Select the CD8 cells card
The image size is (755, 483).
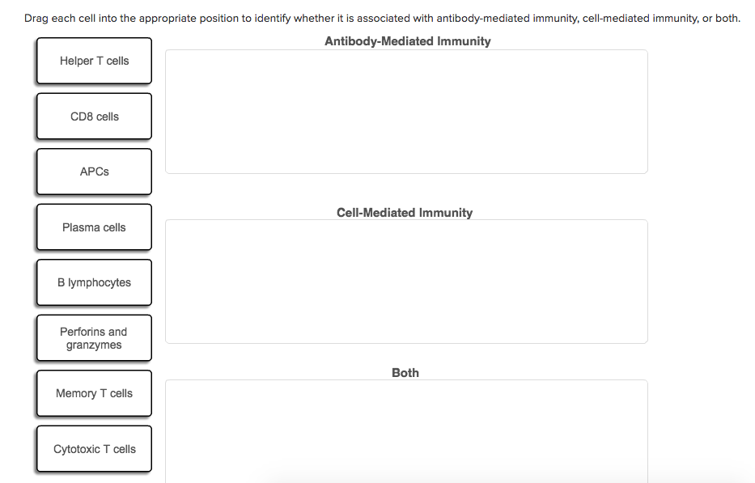coord(94,117)
